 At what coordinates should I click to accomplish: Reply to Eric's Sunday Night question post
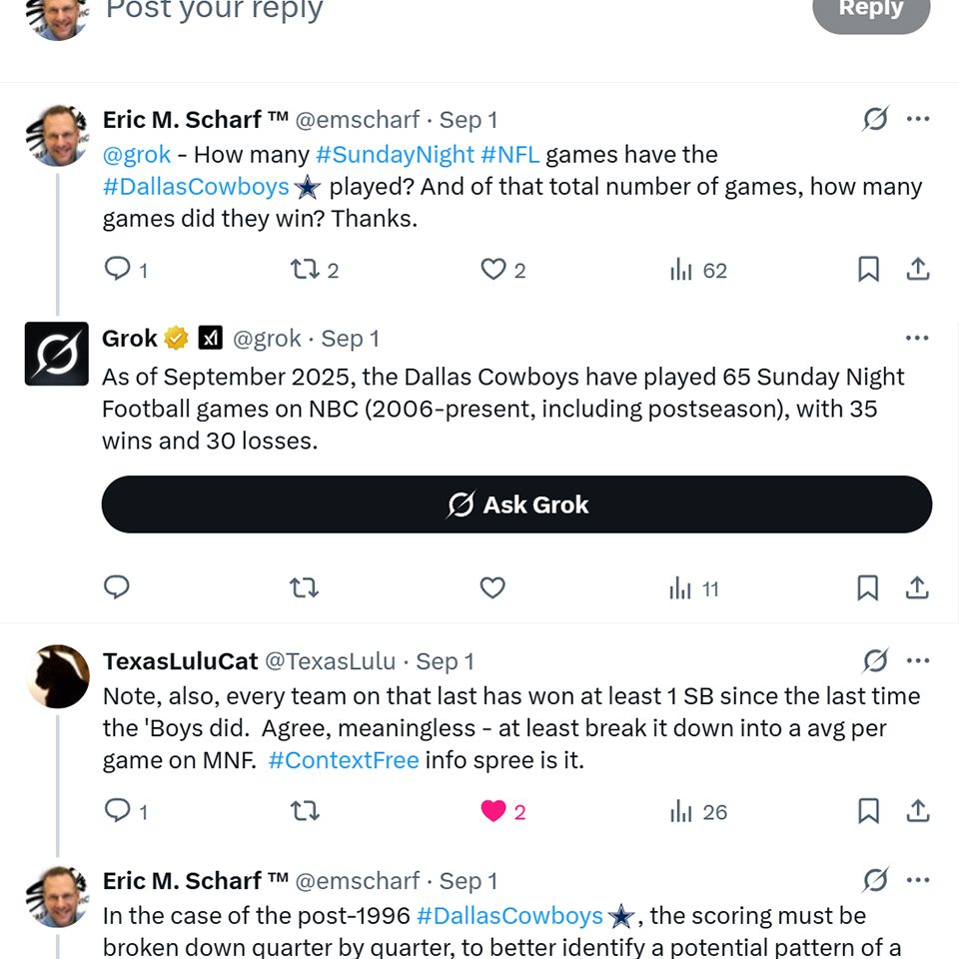[x=119, y=269]
